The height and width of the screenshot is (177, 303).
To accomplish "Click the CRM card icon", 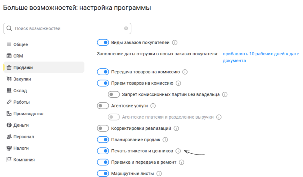I will tap(9, 56).
